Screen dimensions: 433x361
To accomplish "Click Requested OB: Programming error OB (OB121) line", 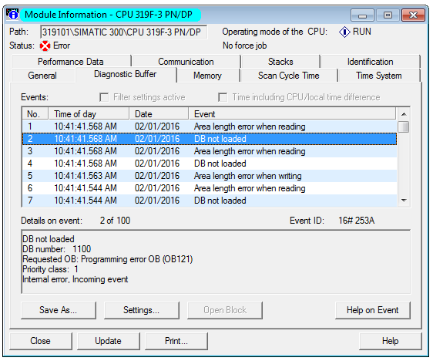I will (x=108, y=259).
